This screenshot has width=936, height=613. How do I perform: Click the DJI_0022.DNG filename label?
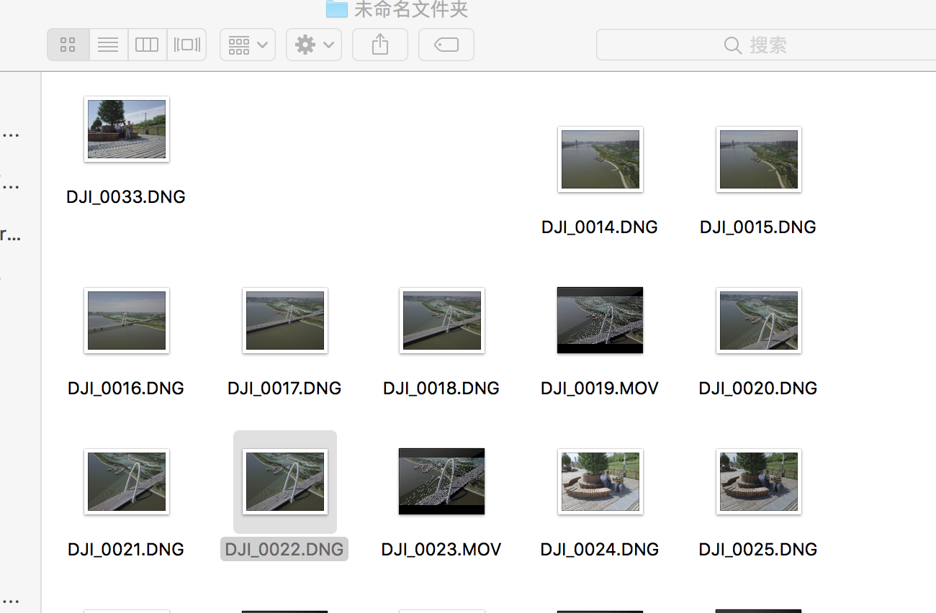pyautogui.click(x=284, y=550)
